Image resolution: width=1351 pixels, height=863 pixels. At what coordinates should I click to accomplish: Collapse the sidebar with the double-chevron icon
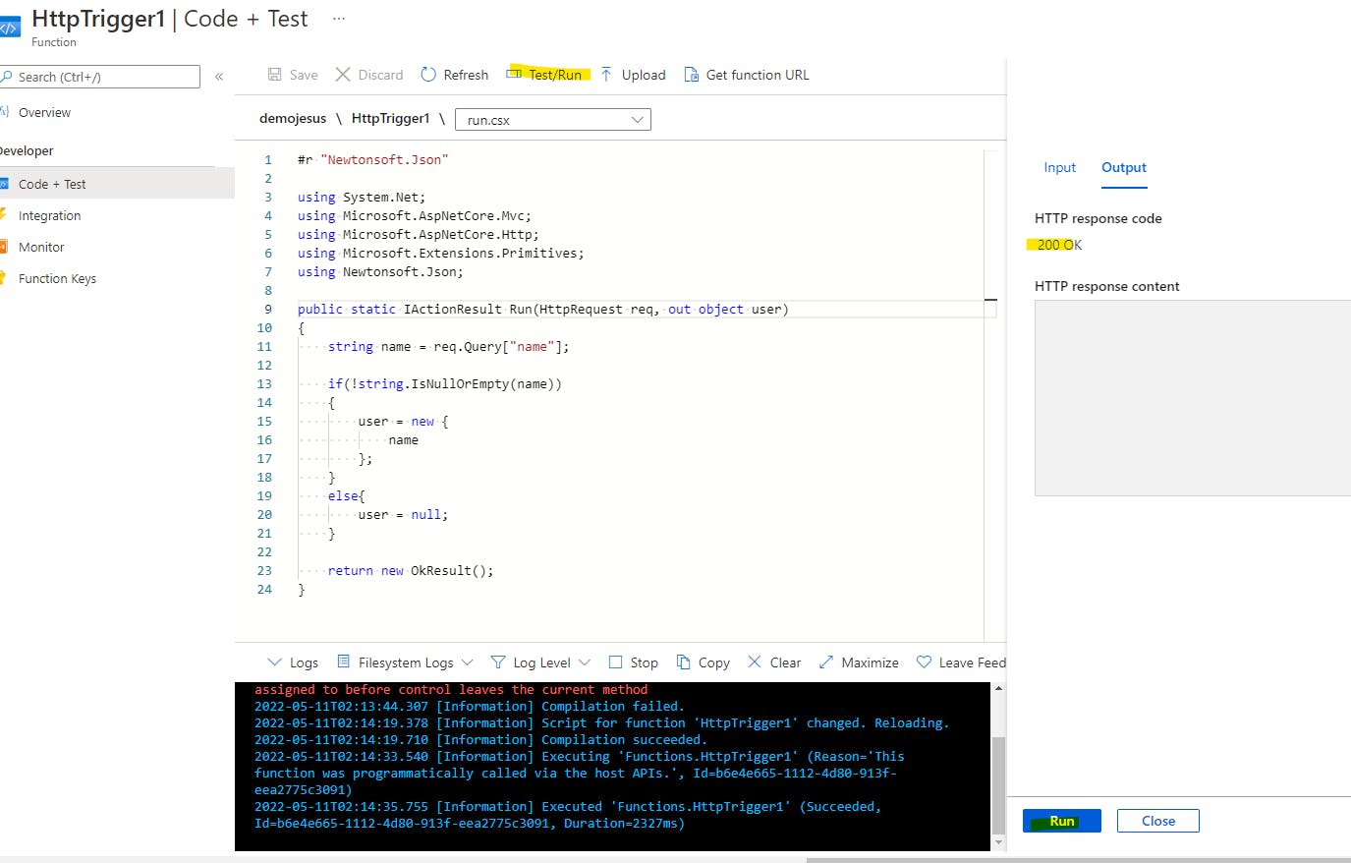tap(219, 77)
